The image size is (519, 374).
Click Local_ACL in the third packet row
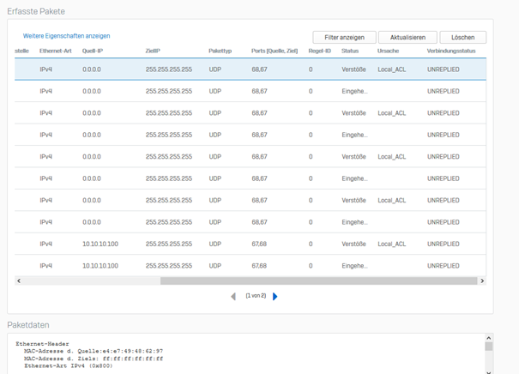[x=391, y=113]
